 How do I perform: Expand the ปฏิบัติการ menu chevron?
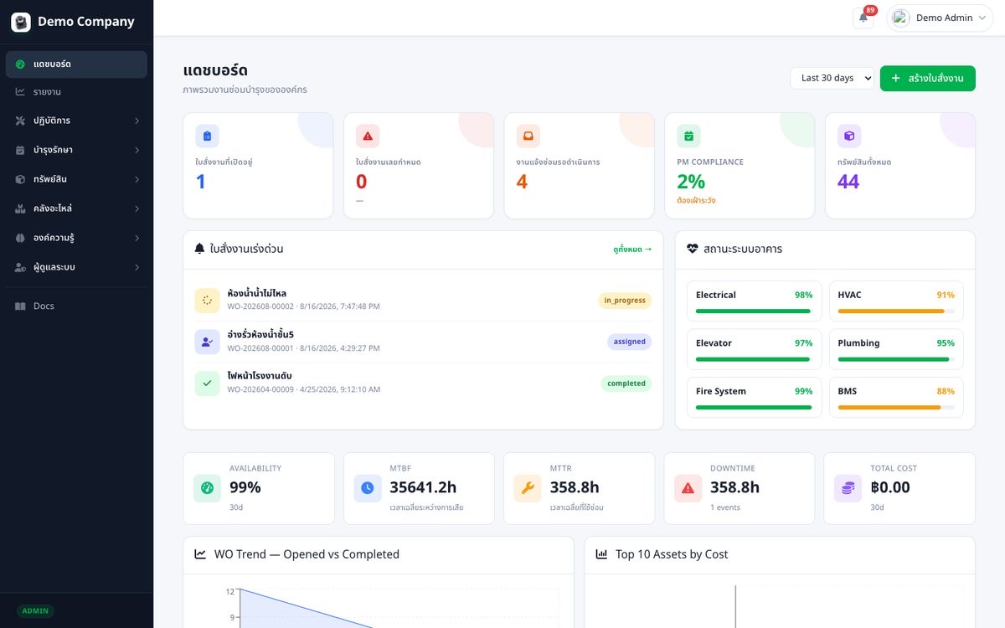[x=137, y=121]
